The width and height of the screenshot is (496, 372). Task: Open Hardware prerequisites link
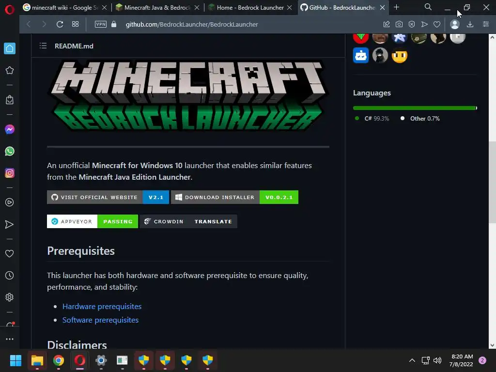click(102, 306)
